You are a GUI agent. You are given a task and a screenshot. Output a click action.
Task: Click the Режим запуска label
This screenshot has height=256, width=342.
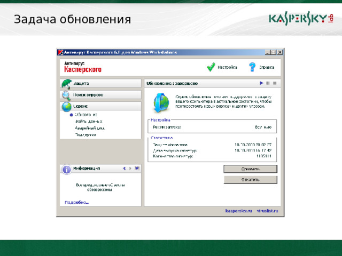167,127
